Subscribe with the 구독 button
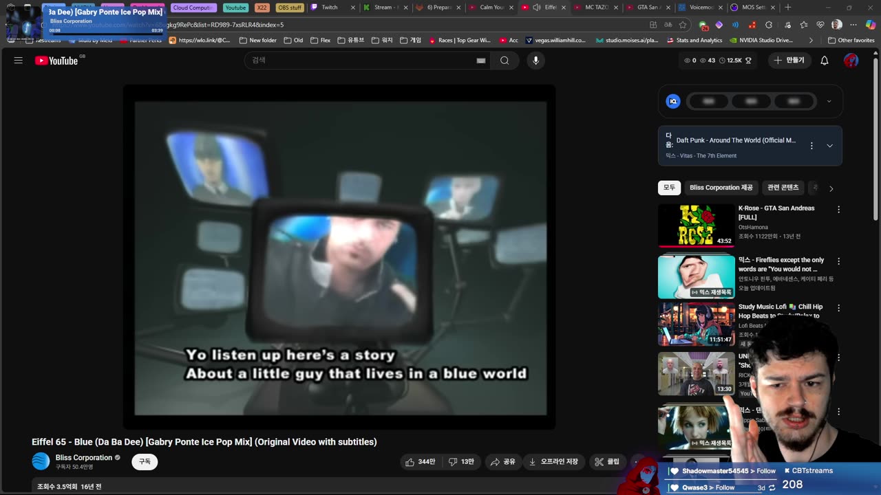Image resolution: width=881 pixels, height=495 pixels. coord(145,462)
